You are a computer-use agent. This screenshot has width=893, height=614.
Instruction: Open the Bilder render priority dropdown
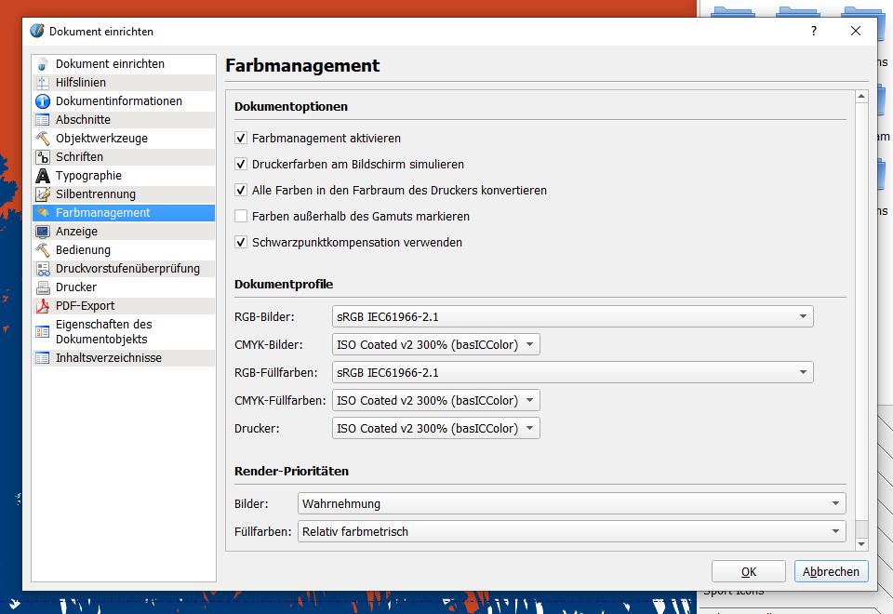coord(572,503)
